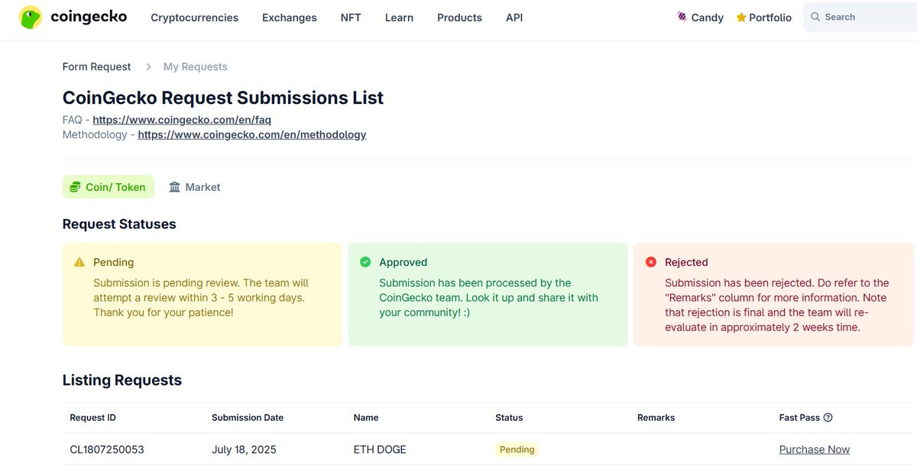Click the Approved status card title
The height and width of the screenshot is (465, 917).
[403, 262]
